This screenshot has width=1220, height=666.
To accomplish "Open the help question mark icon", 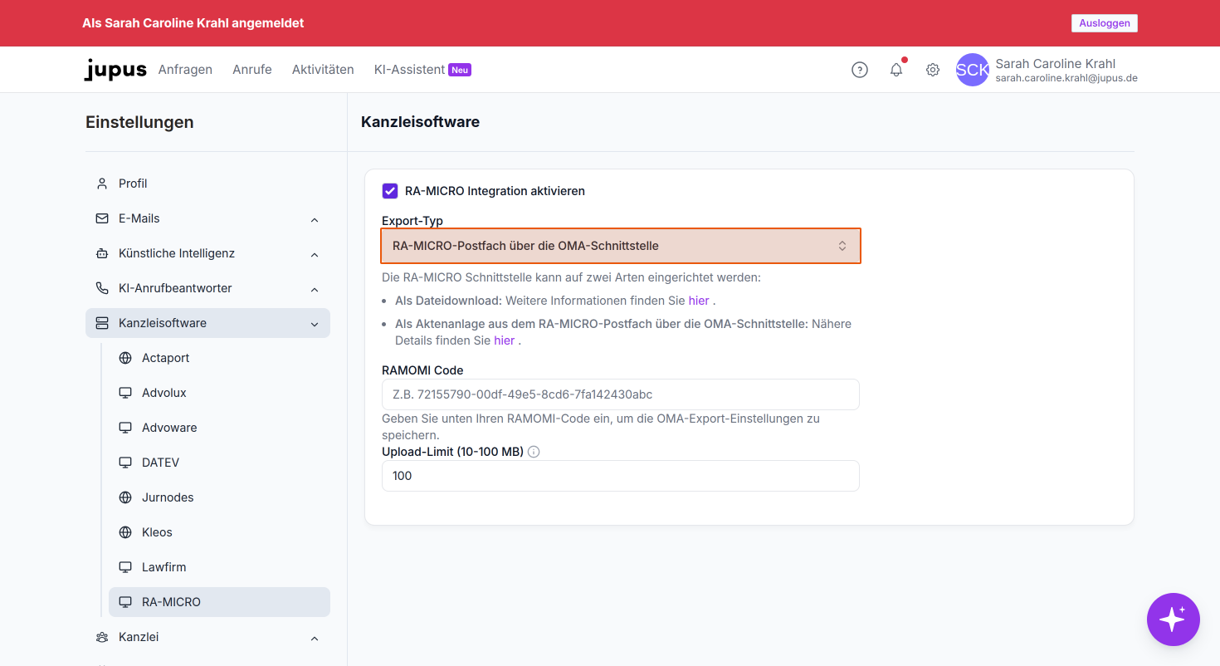I will [x=860, y=70].
